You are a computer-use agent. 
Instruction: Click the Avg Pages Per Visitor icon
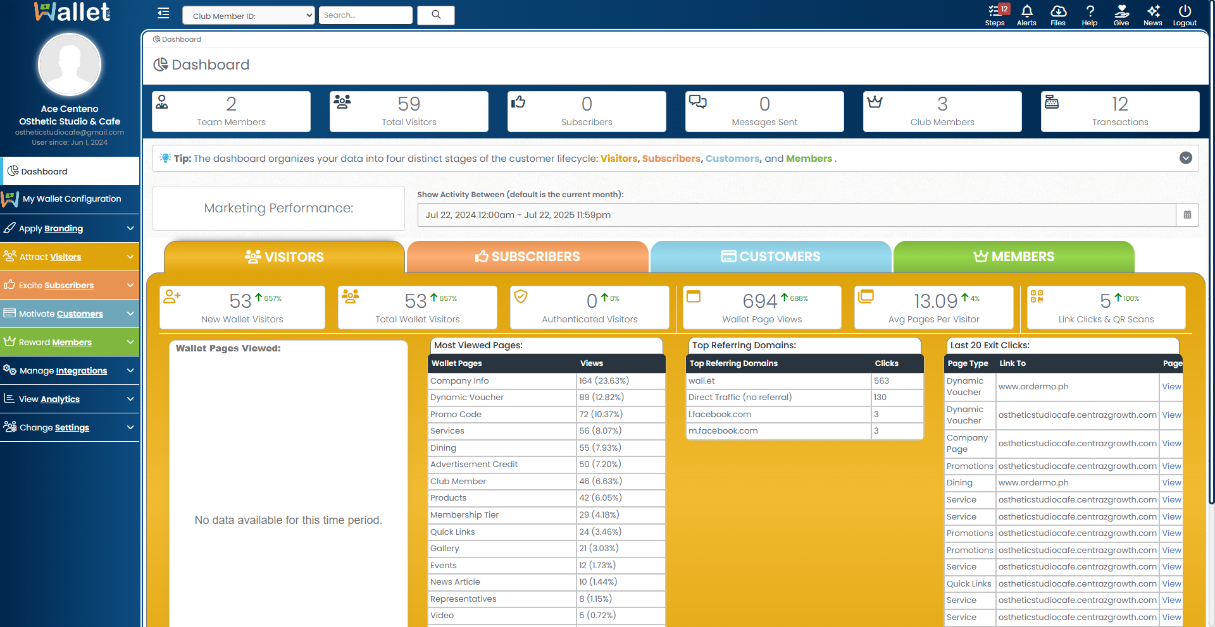point(866,296)
